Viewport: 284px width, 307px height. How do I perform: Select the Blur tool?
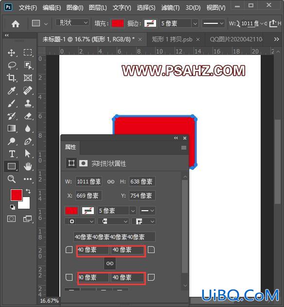point(28,128)
